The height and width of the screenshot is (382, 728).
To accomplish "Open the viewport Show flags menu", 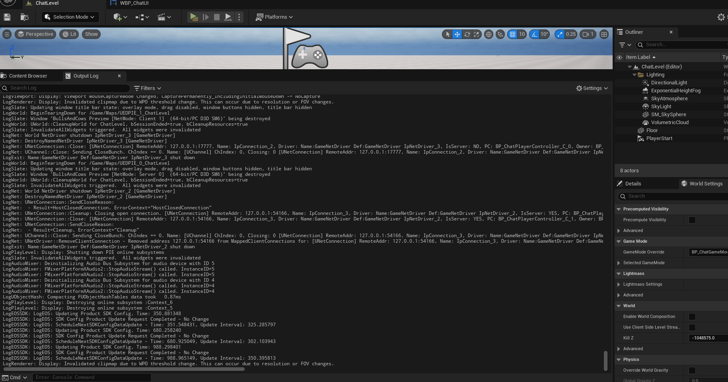I will (x=91, y=34).
